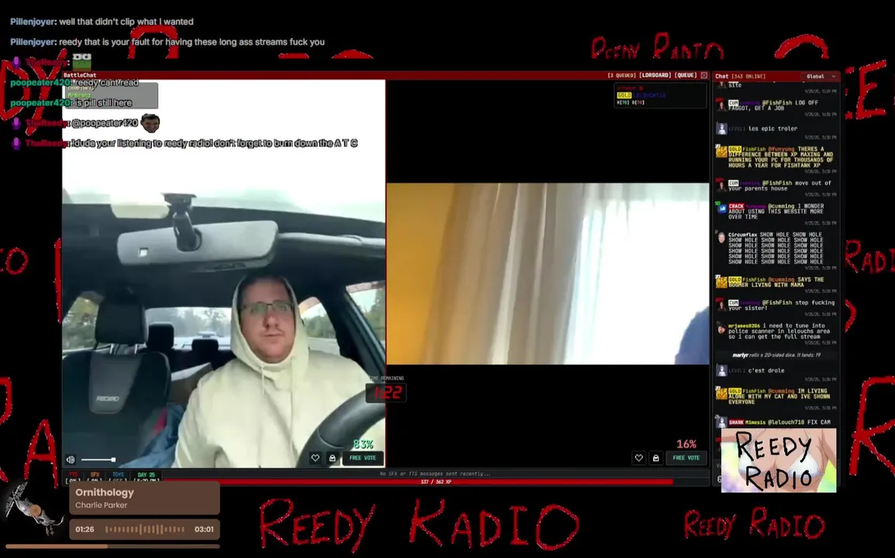Click the DAY 25 indicator
Screen dimensions: 895x558
click(146, 477)
